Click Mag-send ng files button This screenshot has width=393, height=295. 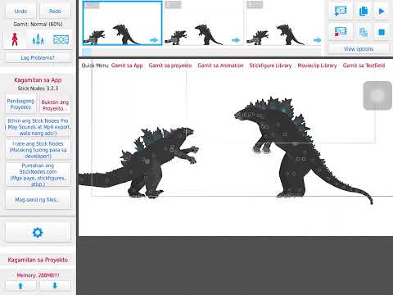(x=38, y=200)
